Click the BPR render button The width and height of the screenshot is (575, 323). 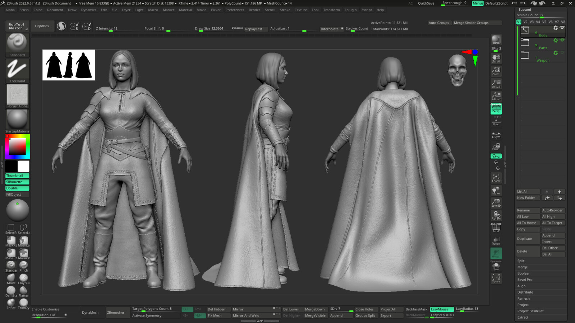pos(496,40)
